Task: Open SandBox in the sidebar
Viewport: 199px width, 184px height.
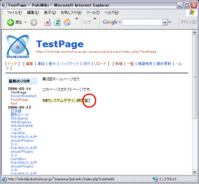Action: (x=18, y=159)
